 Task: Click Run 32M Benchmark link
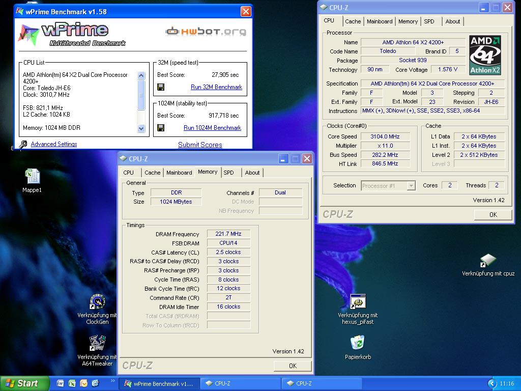[216, 87]
